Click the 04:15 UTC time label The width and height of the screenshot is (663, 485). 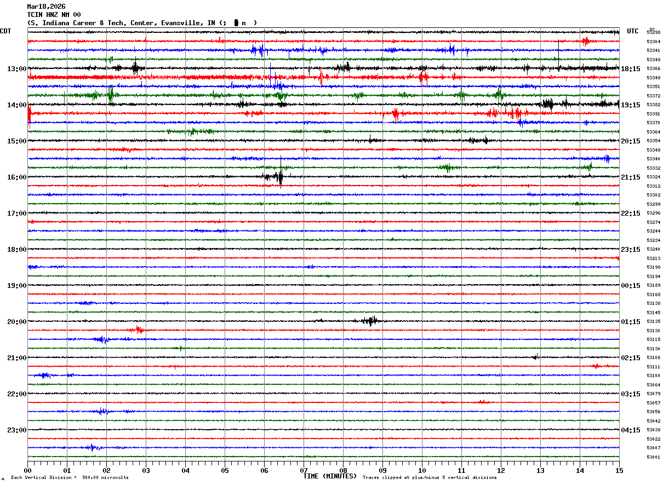[x=631, y=430]
